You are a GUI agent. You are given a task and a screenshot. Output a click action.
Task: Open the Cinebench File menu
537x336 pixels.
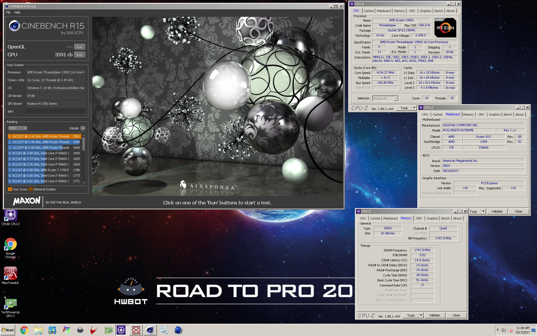coord(8,12)
